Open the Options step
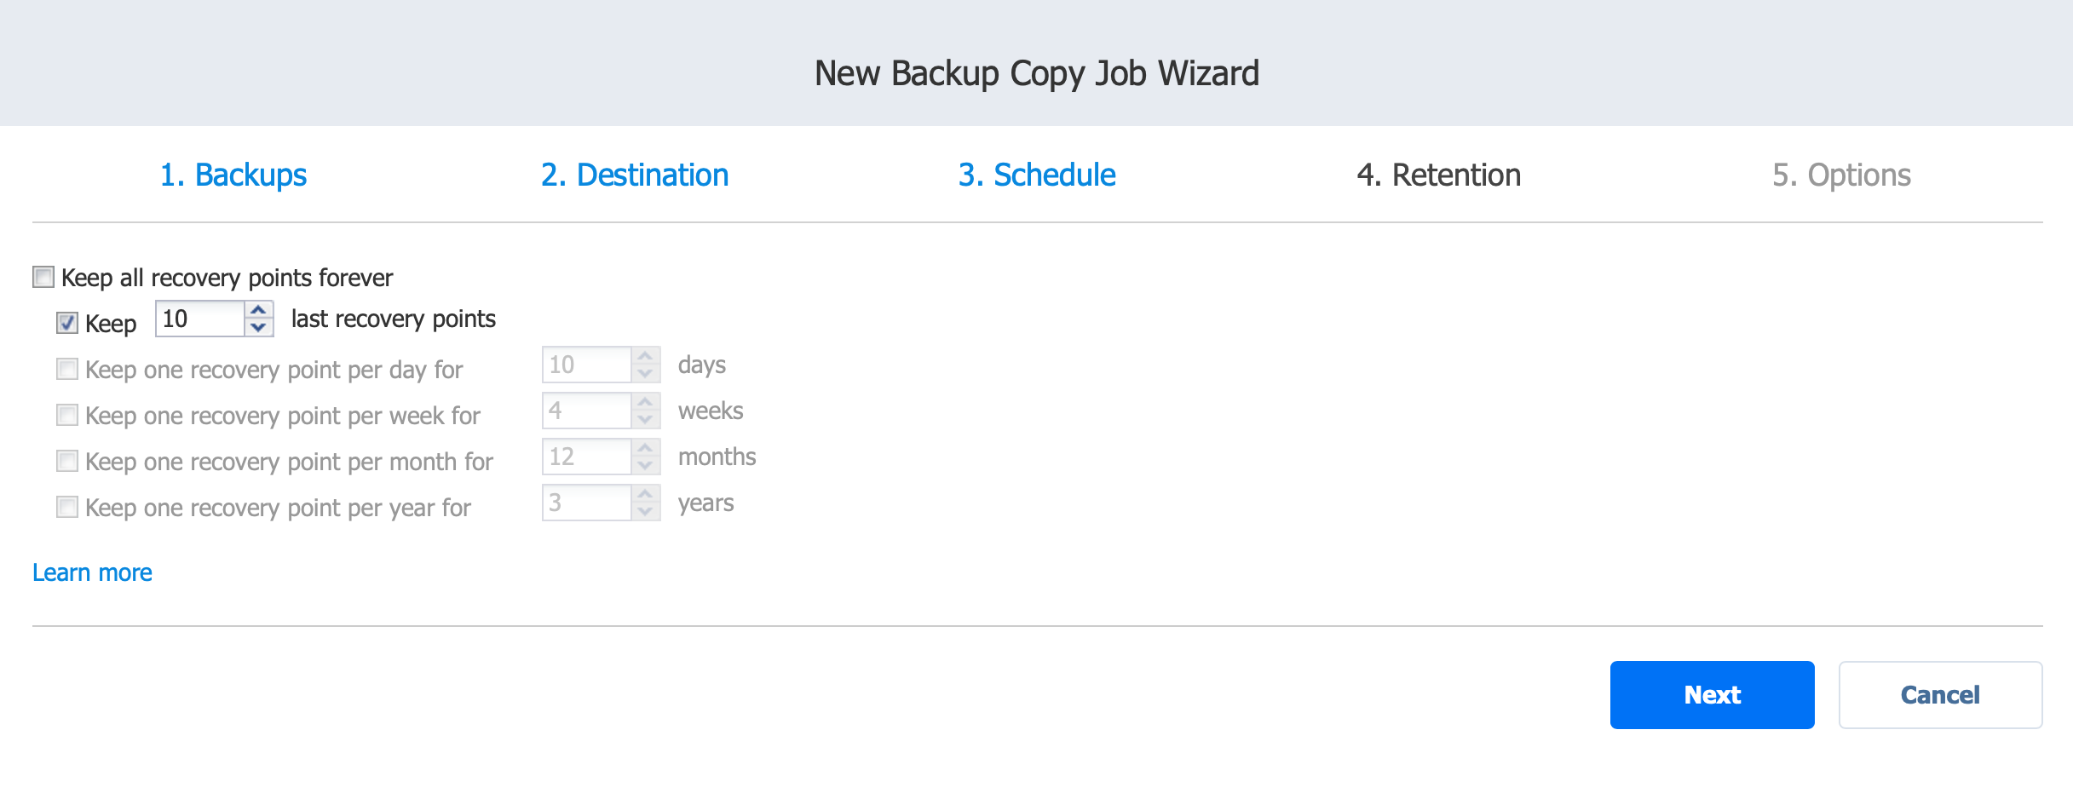 (x=1841, y=175)
